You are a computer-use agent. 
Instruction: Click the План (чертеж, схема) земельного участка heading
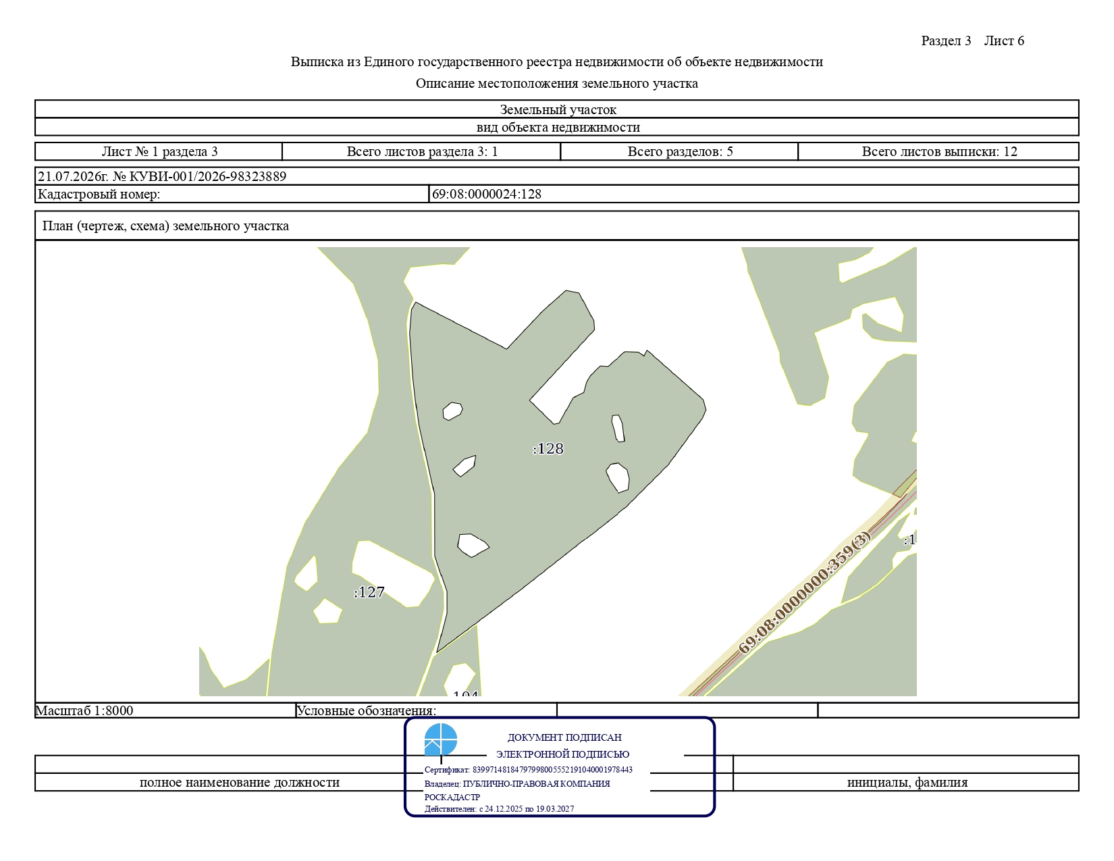[165, 226]
